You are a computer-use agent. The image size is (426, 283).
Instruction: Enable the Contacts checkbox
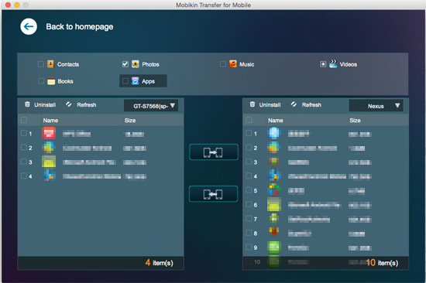[40, 64]
